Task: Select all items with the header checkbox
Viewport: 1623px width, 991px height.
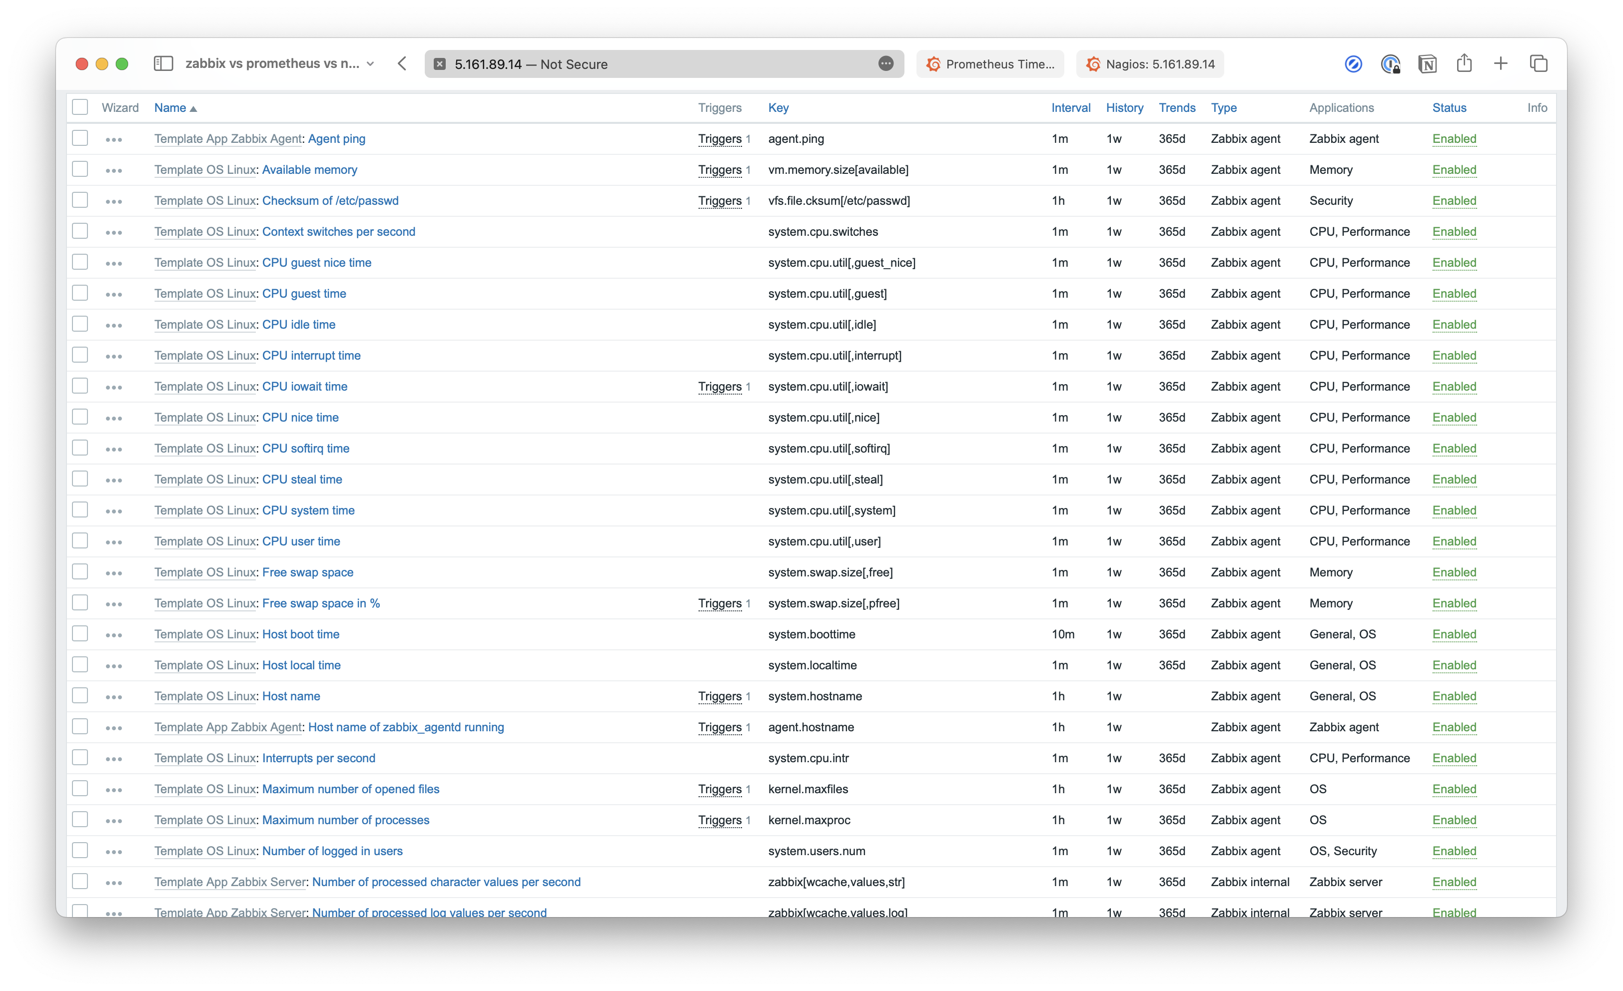Action: 80,107
